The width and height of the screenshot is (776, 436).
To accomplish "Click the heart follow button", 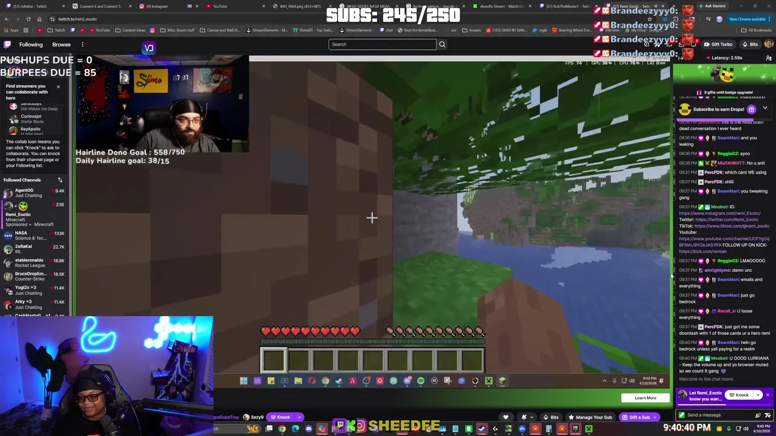I will (506, 417).
